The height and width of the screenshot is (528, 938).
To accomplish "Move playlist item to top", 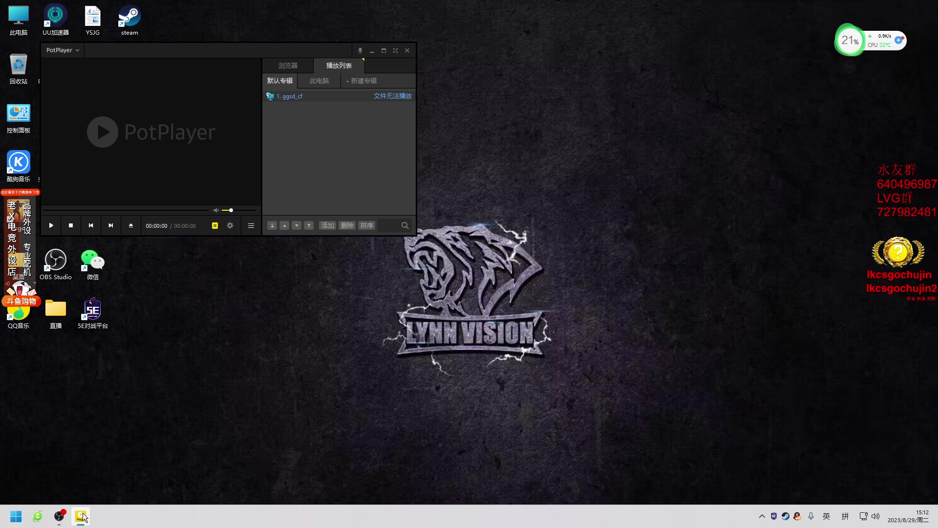I will (x=272, y=225).
